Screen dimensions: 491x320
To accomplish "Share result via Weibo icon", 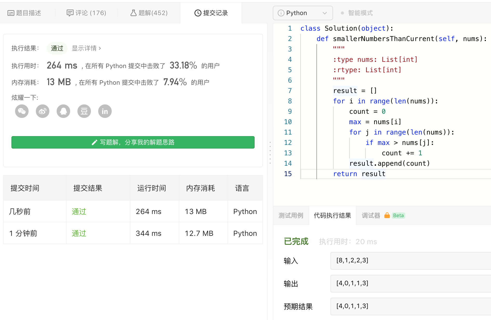I will 43,111.
